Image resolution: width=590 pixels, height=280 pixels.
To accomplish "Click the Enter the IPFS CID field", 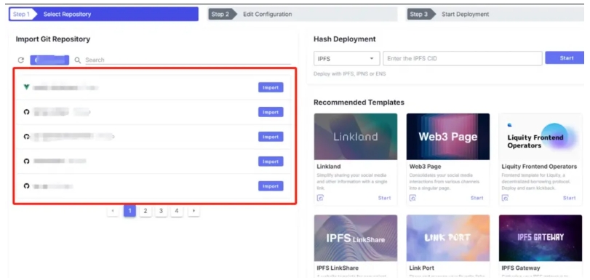I will (x=463, y=59).
